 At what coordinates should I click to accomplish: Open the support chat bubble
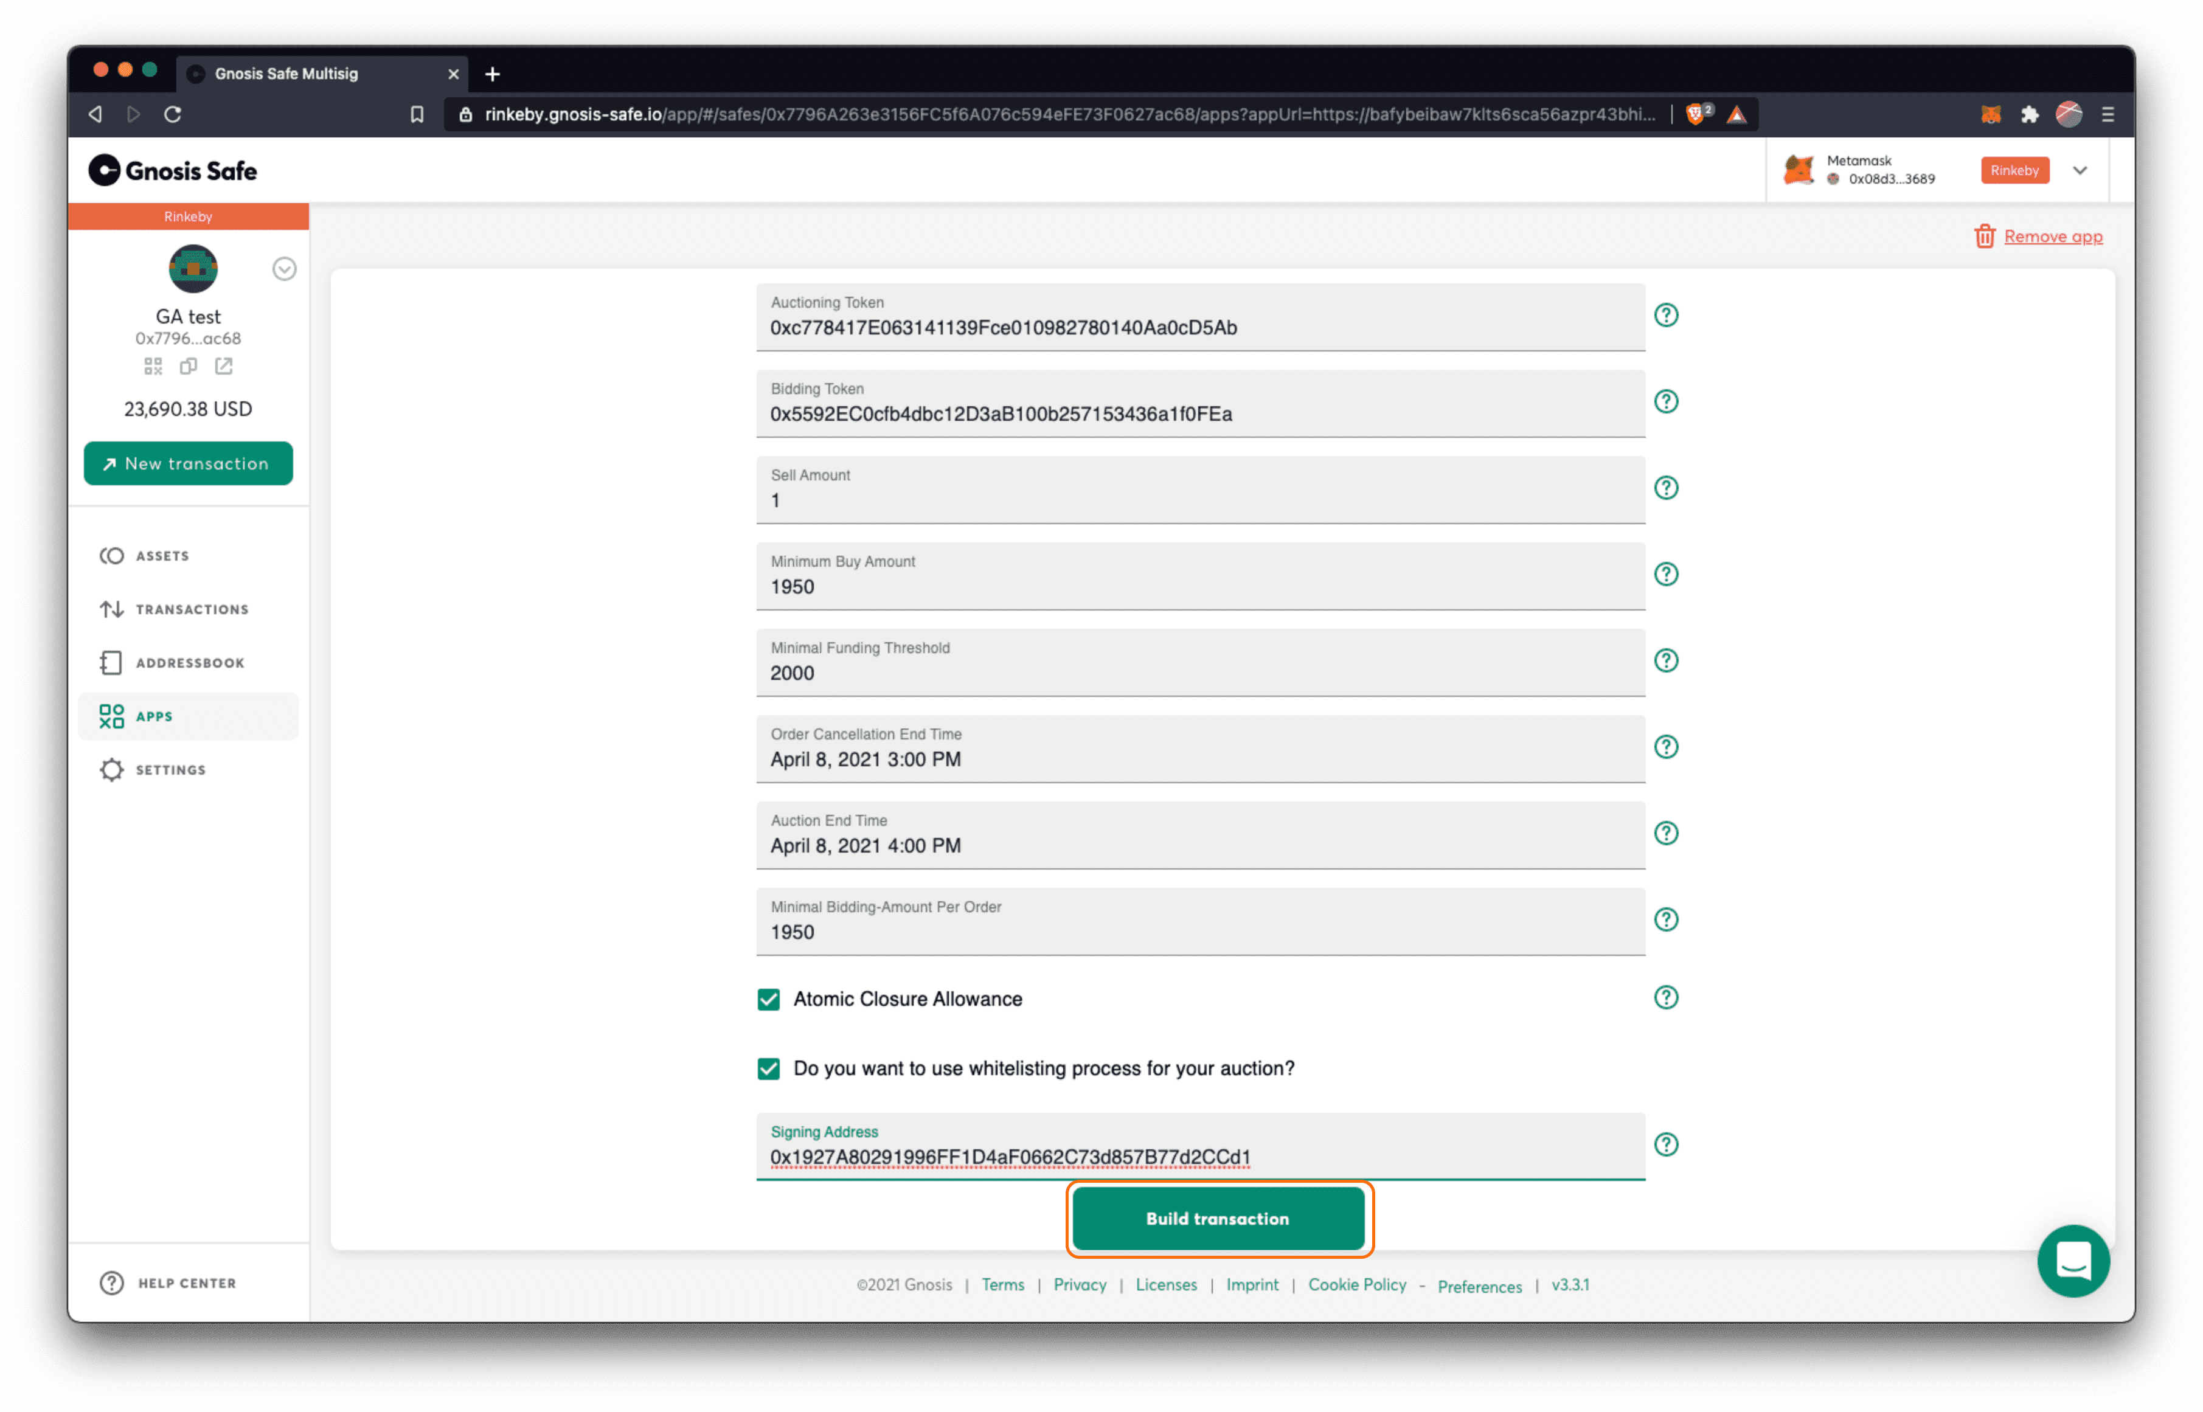point(2073,1261)
